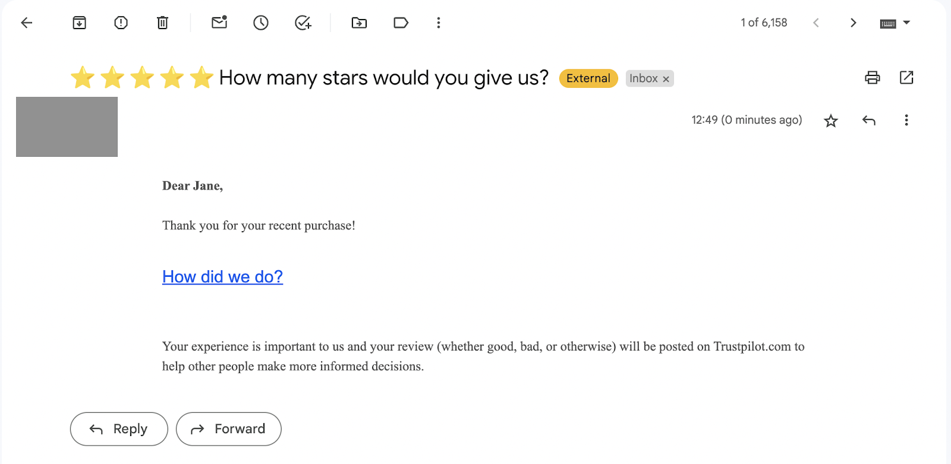Screen dimensions: 951x464
Task: Open more options for this message
Action: [x=906, y=120]
